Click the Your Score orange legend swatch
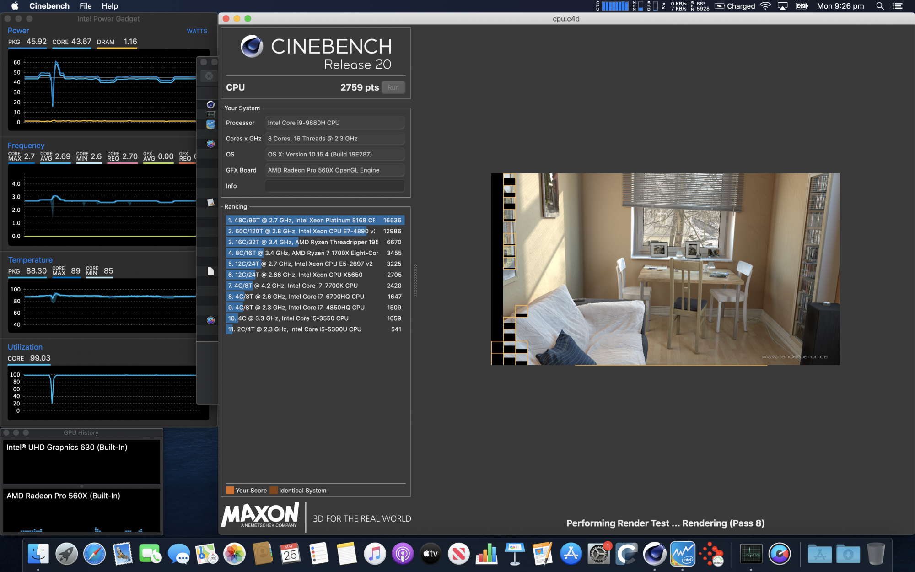The width and height of the screenshot is (915, 572). click(230, 491)
